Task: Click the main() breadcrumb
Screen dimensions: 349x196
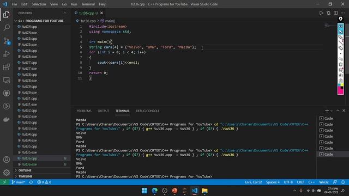Action: tap(108, 21)
